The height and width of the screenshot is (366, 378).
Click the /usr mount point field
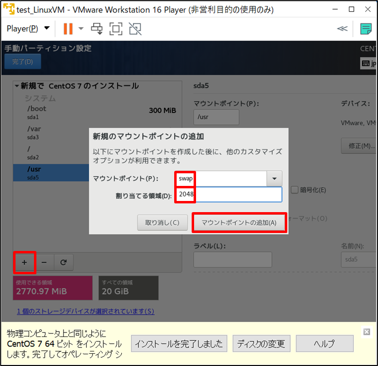coord(216,117)
